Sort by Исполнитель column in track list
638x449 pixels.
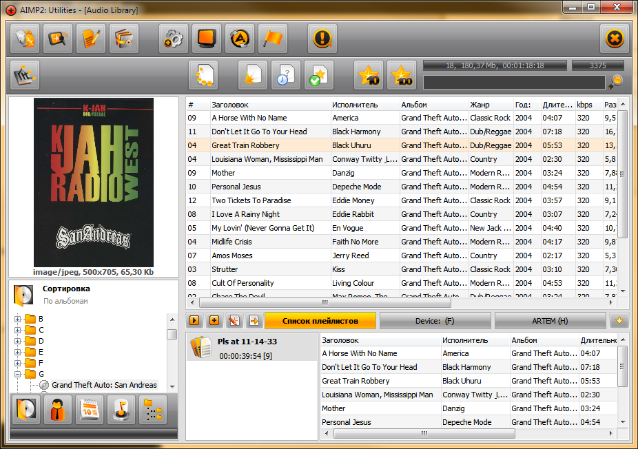click(365, 105)
